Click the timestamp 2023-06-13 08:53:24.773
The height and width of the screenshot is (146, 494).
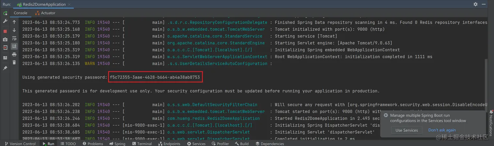pos(51,22)
